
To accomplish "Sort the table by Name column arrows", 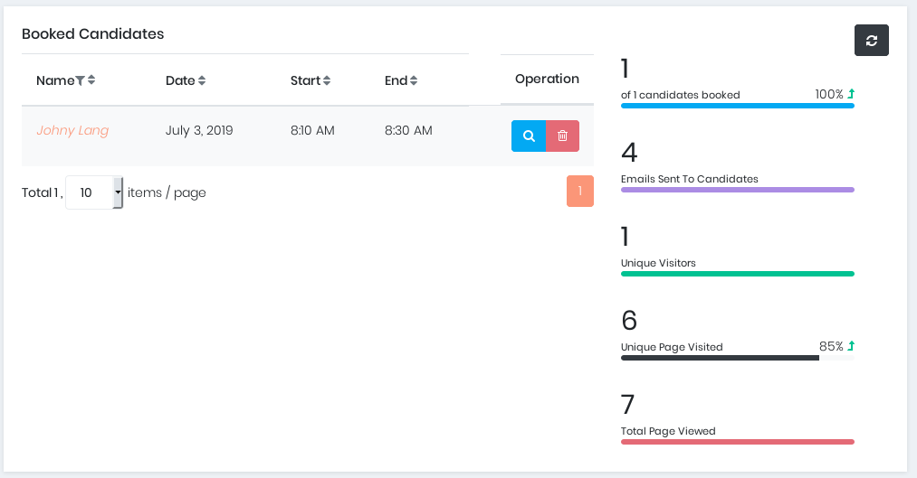I will click(91, 80).
